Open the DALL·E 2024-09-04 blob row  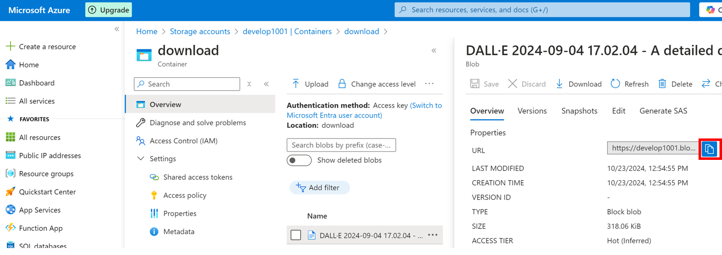[365, 235]
